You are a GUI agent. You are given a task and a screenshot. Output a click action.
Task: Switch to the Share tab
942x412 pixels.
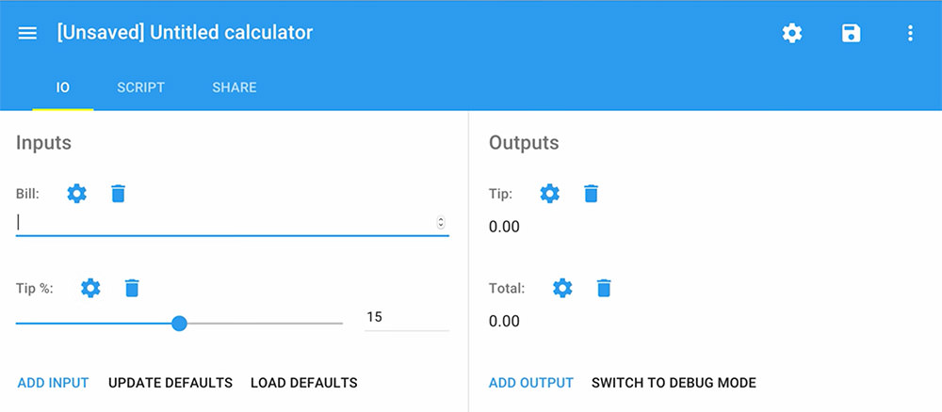pyautogui.click(x=234, y=87)
